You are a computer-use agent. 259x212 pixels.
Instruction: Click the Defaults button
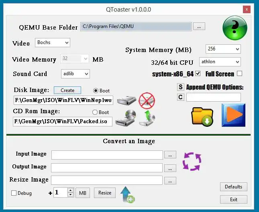[234, 187]
